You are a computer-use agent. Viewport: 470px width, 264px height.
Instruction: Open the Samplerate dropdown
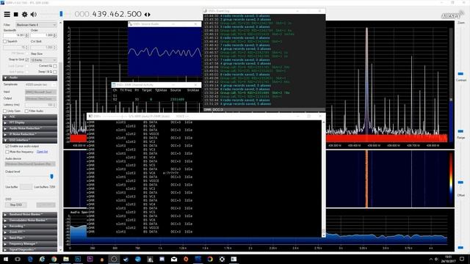click(40, 85)
